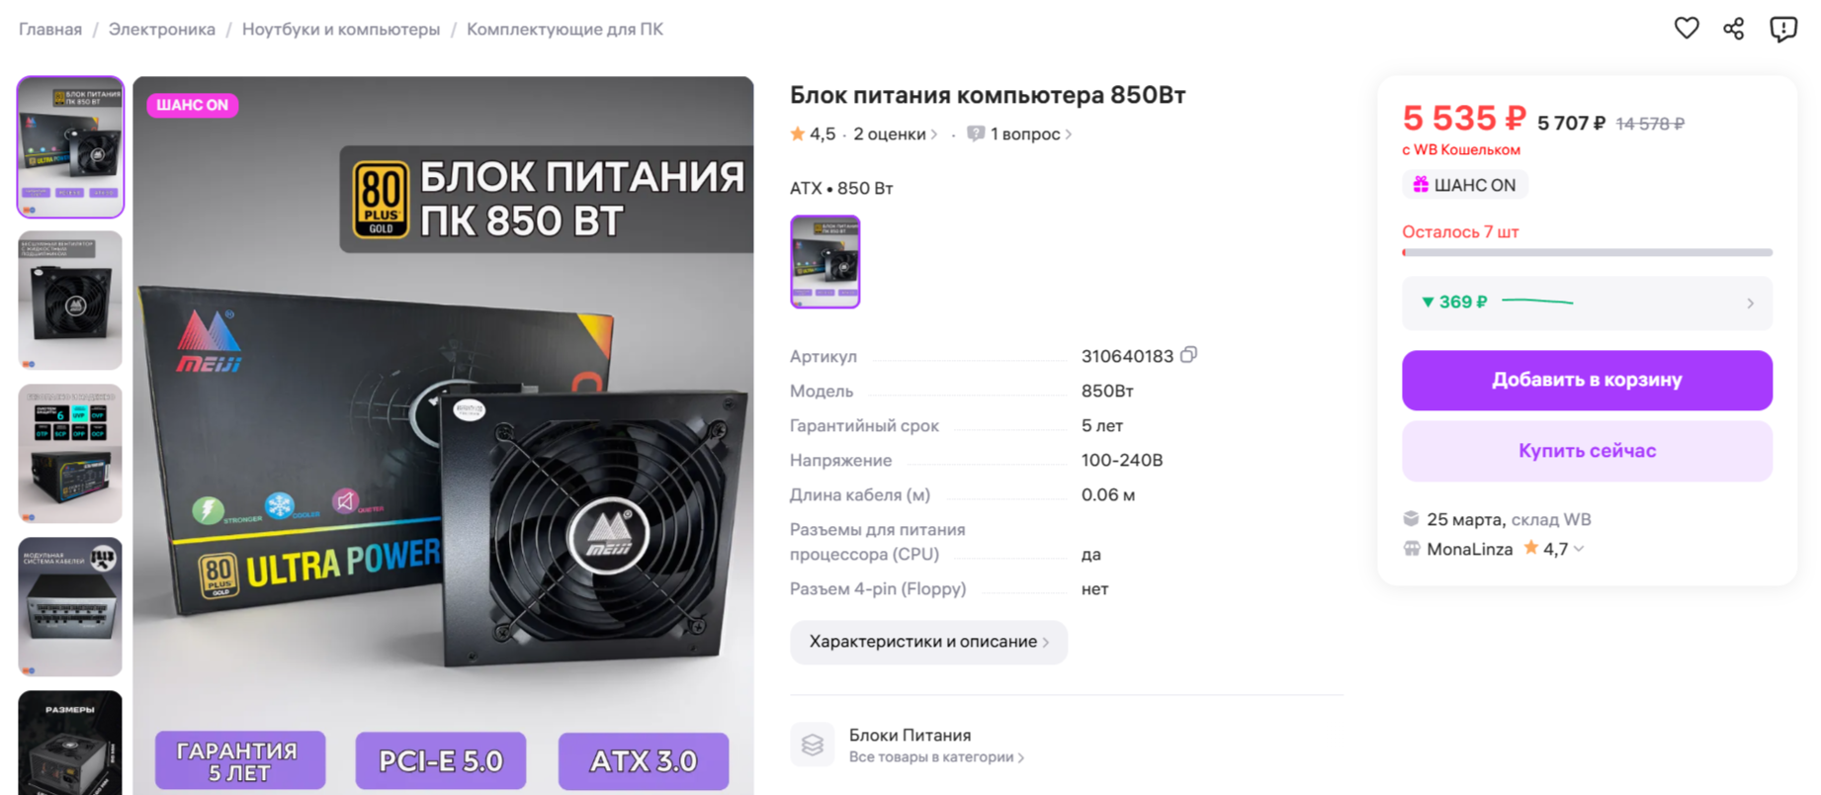Viewport: 1821px width, 795px height.
Task: Report an issue via exclamation speech bubble icon
Action: click(x=1783, y=29)
